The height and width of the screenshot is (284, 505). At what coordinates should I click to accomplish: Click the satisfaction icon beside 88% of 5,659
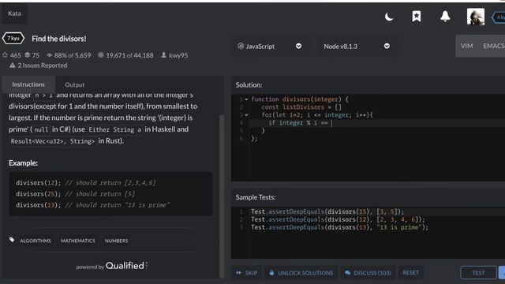49,55
